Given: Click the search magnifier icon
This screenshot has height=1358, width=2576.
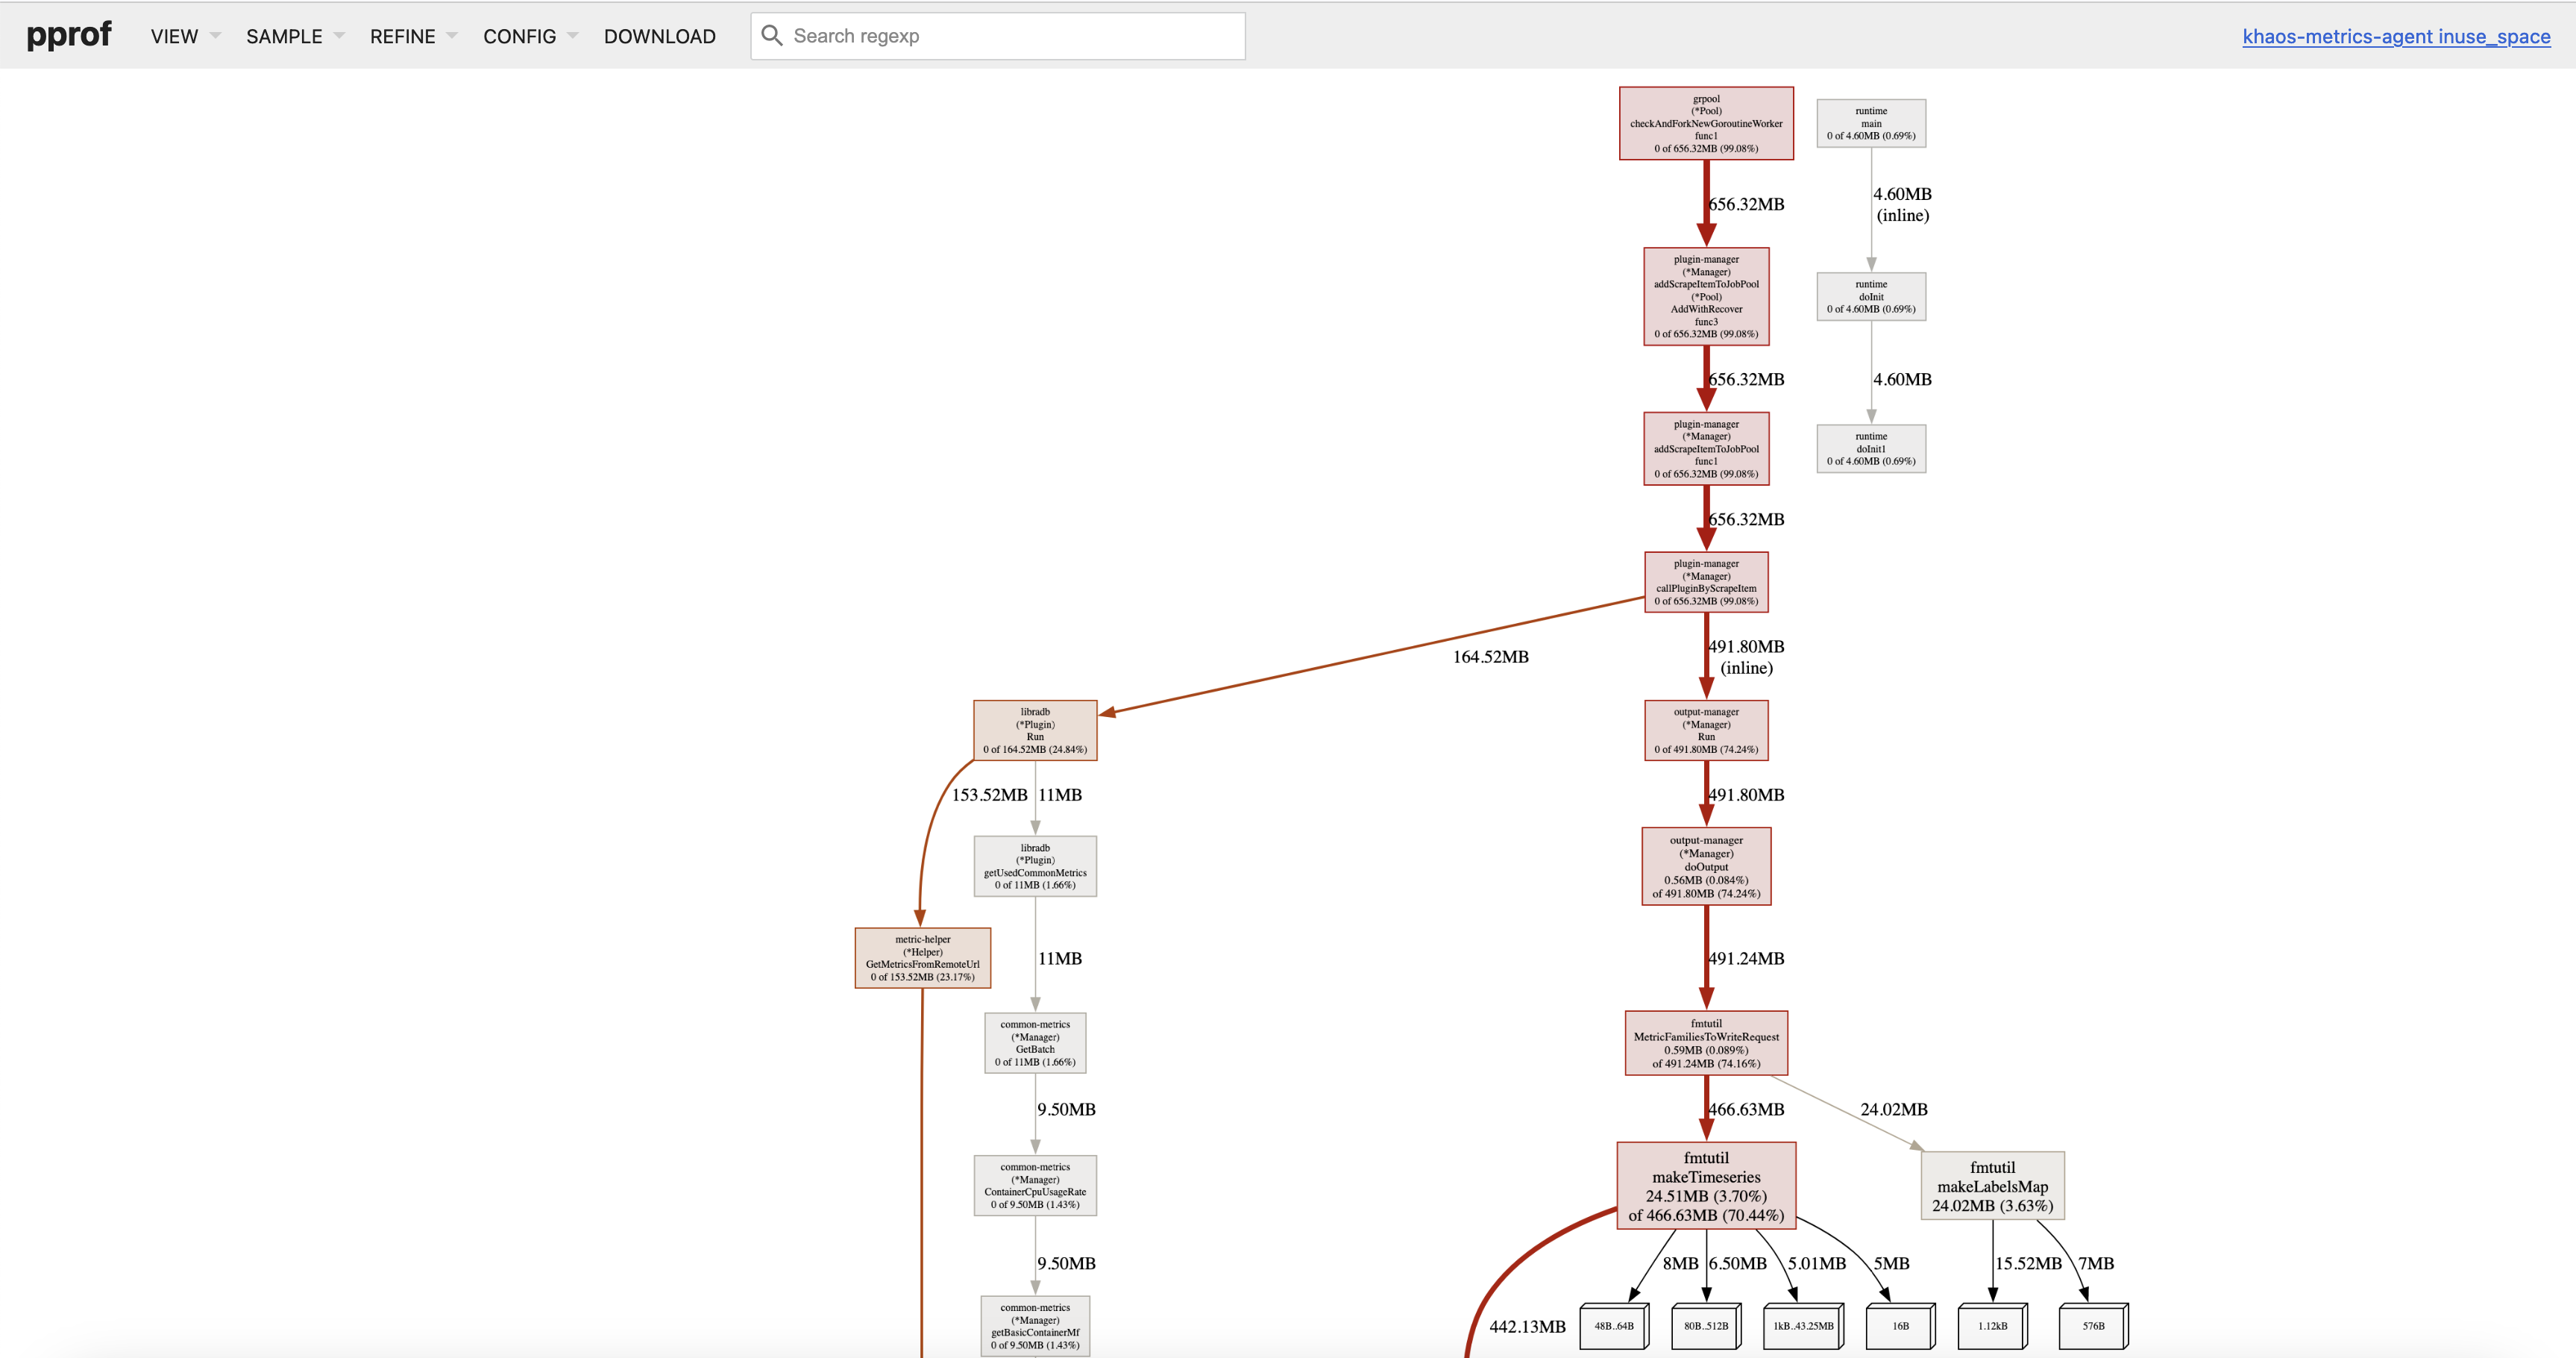Looking at the screenshot, I should 771,36.
